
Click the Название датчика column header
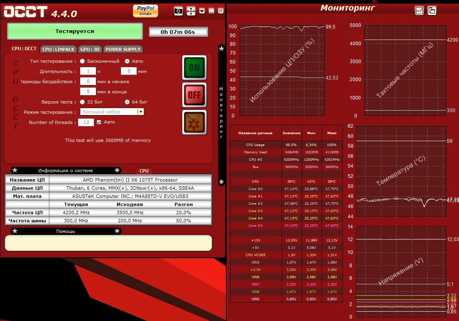(256, 133)
